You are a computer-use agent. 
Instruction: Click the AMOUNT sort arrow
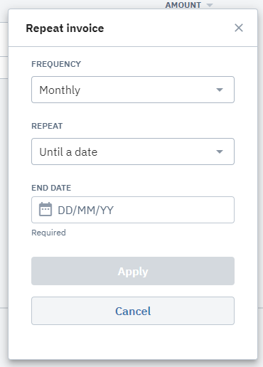[210, 5]
